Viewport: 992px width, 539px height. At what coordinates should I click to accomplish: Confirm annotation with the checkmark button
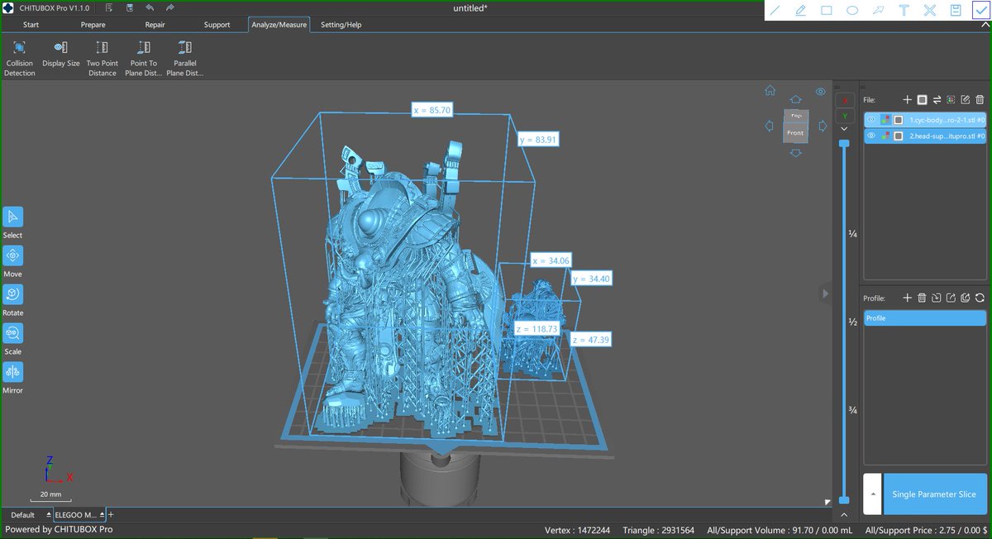click(x=980, y=11)
